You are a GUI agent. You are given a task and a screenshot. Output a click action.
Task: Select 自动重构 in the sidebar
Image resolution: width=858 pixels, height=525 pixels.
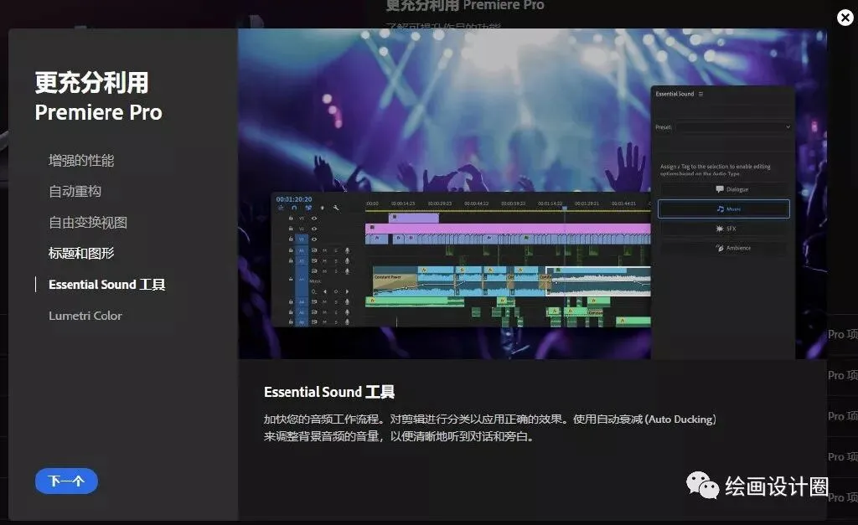[x=75, y=192]
